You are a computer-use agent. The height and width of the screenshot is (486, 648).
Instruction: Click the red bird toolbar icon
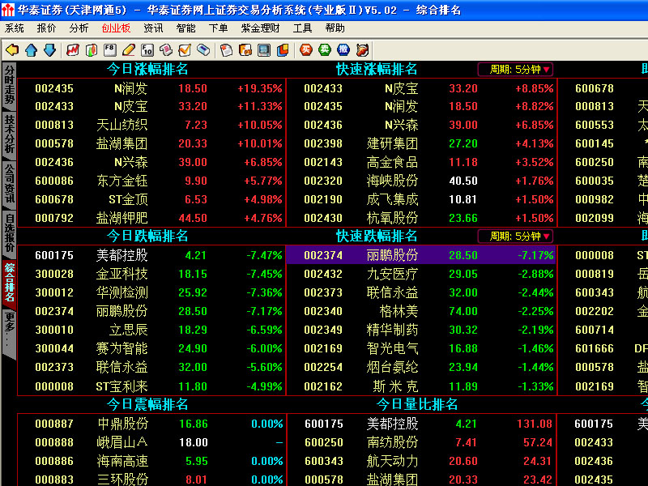click(x=362, y=50)
